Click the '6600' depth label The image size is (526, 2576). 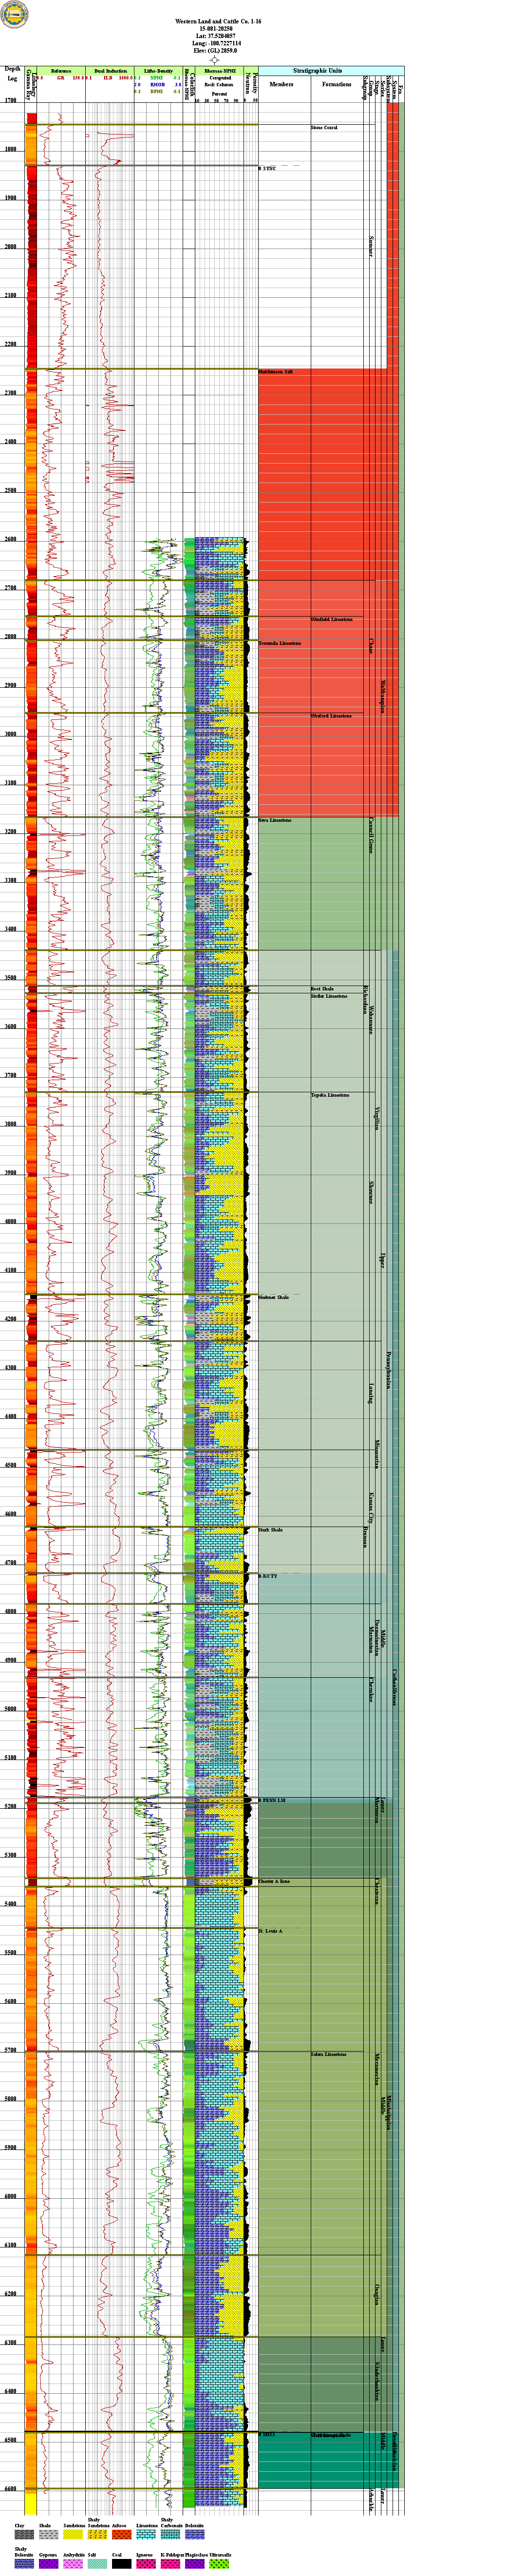point(10,2489)
